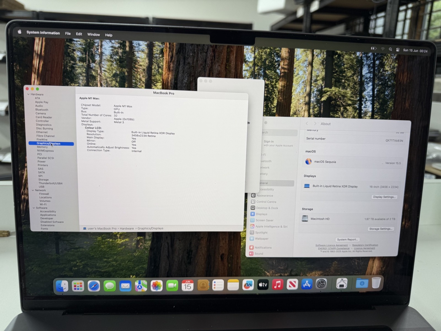Viewport: 441px width, 331px height.
Task: Open Photos app in the Dock
Action: (x=157, y=286)
